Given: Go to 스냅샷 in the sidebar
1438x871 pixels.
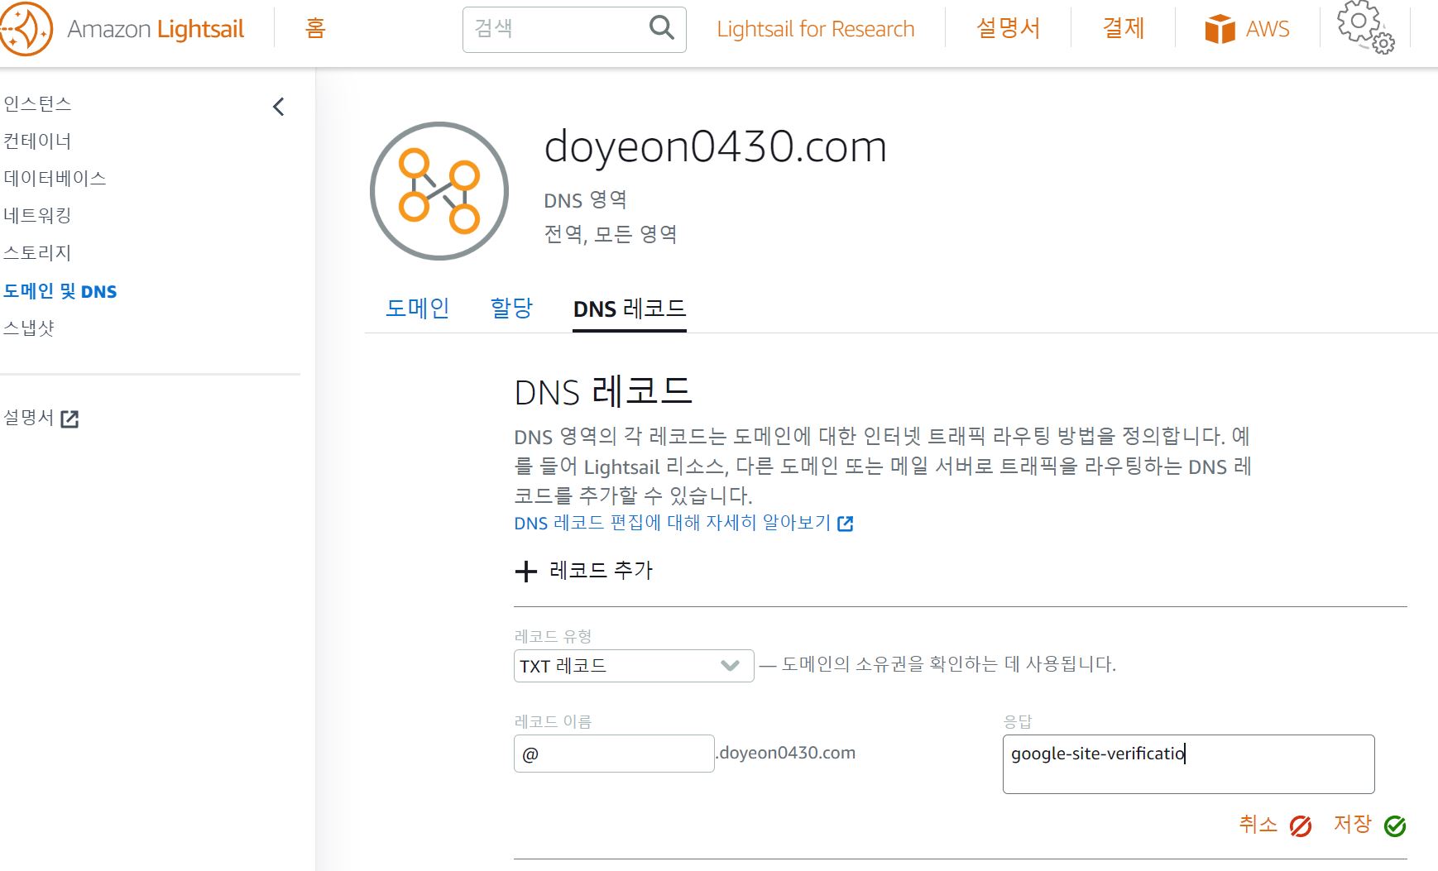Looking at the screenshot, I should point(28,328).
